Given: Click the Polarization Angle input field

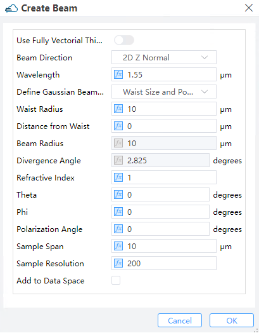Looking at the screenshot, I should [x=160, y=229].
